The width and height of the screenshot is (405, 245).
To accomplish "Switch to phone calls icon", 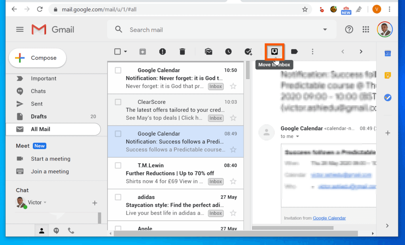I will (x=71, y=231).
